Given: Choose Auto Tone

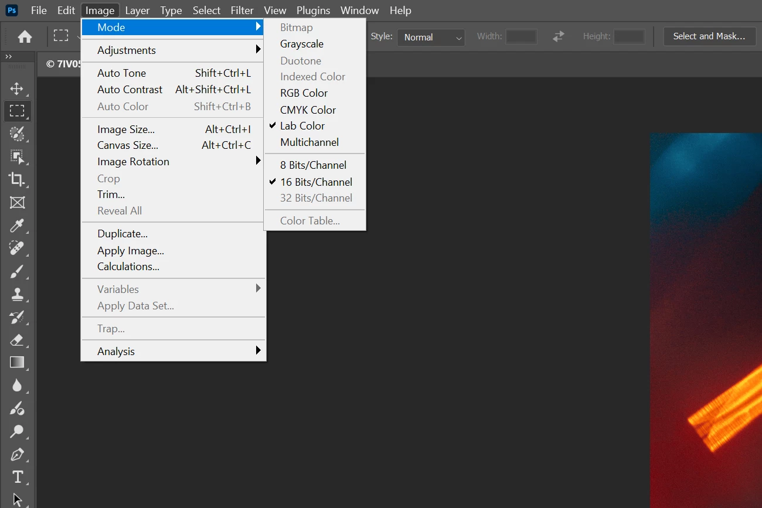Looking at the screenshot, I should tap(174, 73).
